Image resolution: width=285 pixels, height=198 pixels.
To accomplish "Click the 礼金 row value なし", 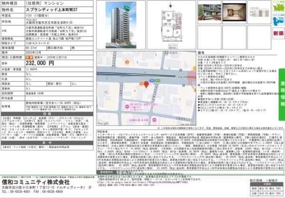I will 28,79.
